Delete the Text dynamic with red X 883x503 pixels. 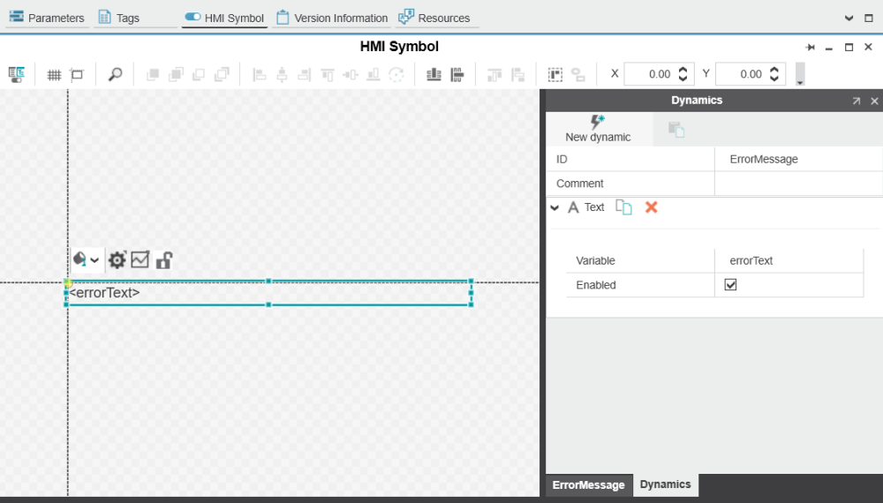pos(651,207)
